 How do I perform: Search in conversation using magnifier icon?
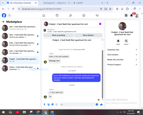tap(126, 41)
